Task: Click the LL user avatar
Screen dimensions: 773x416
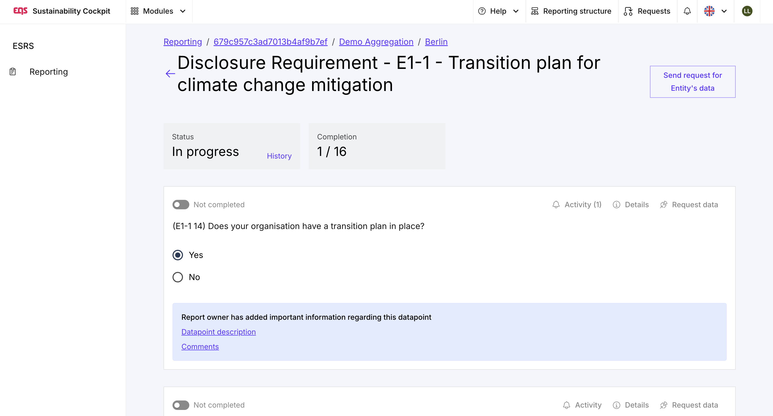Action: coord(747,11)
